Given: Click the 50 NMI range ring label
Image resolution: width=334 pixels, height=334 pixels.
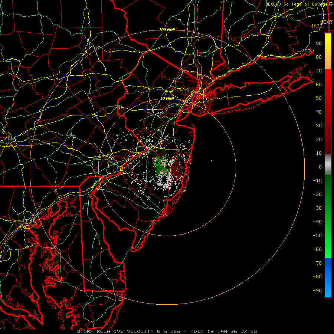Looking at the screenshot, I should (167, 98).
